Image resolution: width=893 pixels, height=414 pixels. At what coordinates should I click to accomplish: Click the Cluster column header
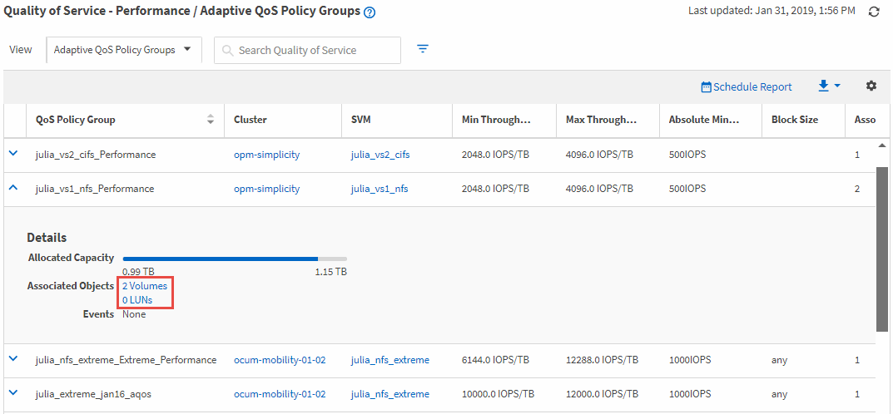click(251, 120)
